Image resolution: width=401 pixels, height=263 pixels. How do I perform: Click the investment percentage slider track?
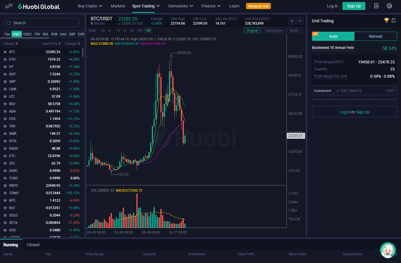(354, 99)
